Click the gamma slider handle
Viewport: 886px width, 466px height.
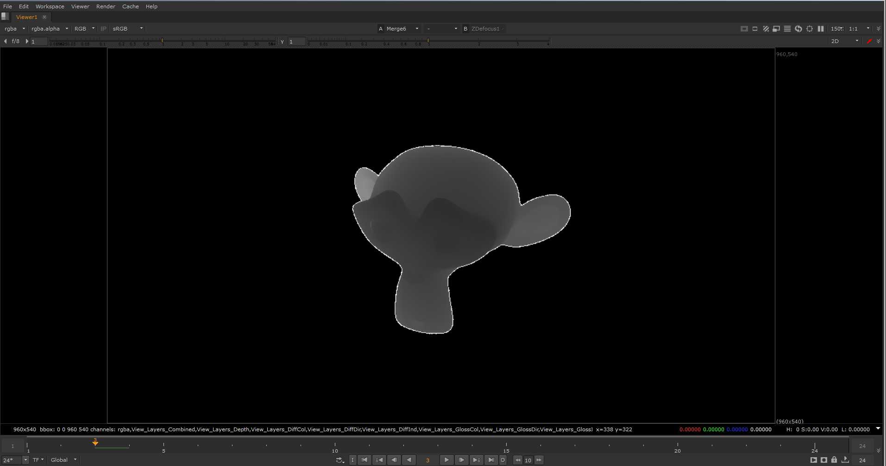(x=428, y=41)
